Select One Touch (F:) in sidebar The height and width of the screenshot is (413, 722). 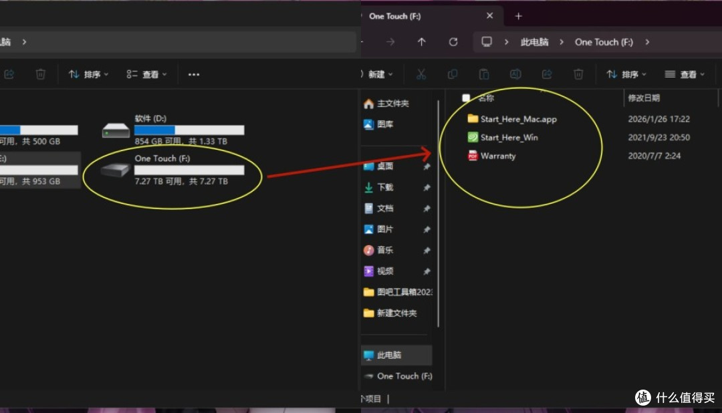coord(397,376)
